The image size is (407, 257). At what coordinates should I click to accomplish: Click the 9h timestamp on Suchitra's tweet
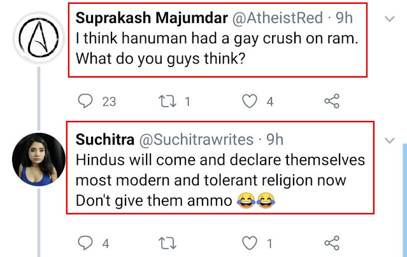tap(275, 139)
